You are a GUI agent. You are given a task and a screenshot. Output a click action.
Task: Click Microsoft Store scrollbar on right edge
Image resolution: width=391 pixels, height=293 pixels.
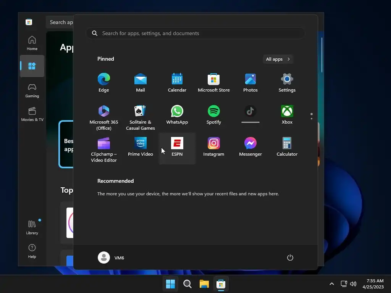coord(322,55)
